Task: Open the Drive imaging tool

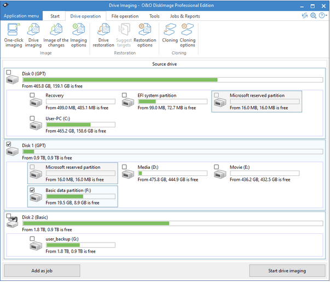Action: [33, 36]
